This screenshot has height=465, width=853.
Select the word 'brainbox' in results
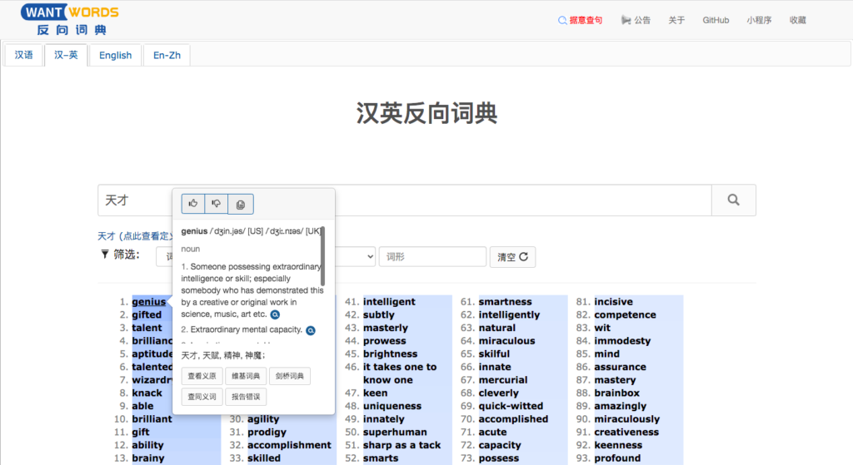click(x=617, y=393)
